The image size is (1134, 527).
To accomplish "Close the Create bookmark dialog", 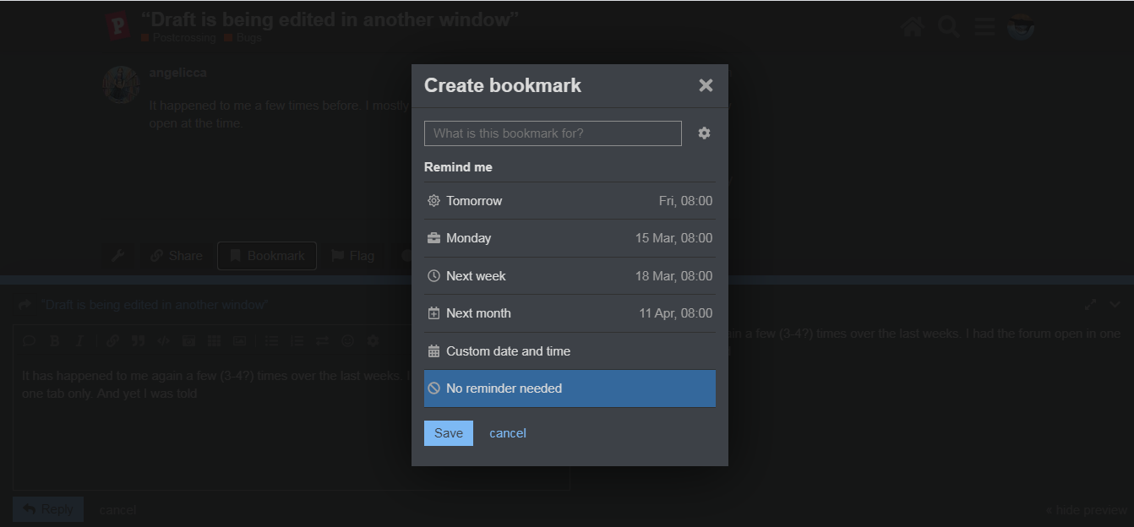I will click(706, 85).
